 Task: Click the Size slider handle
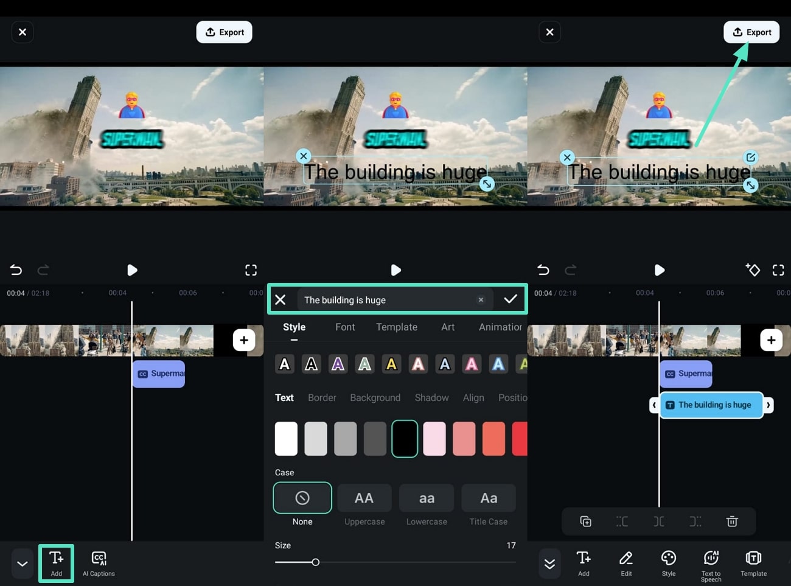315,562
